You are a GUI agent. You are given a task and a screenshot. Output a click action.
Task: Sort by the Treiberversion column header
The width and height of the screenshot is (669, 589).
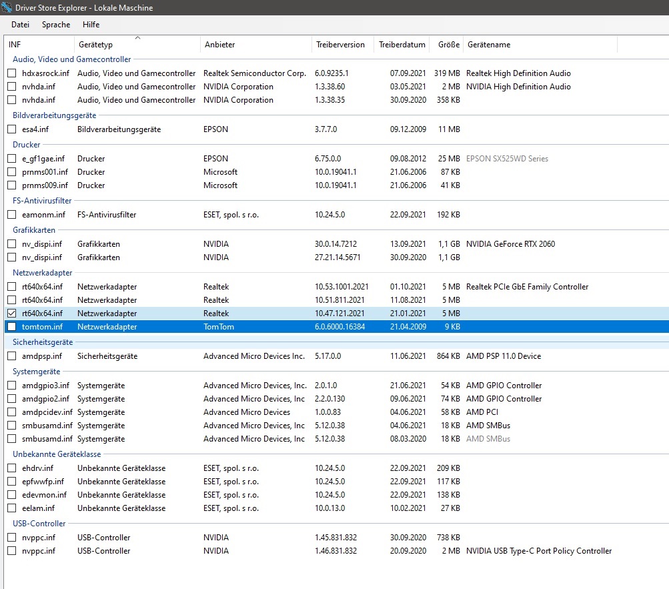click(x=343, y=45)
